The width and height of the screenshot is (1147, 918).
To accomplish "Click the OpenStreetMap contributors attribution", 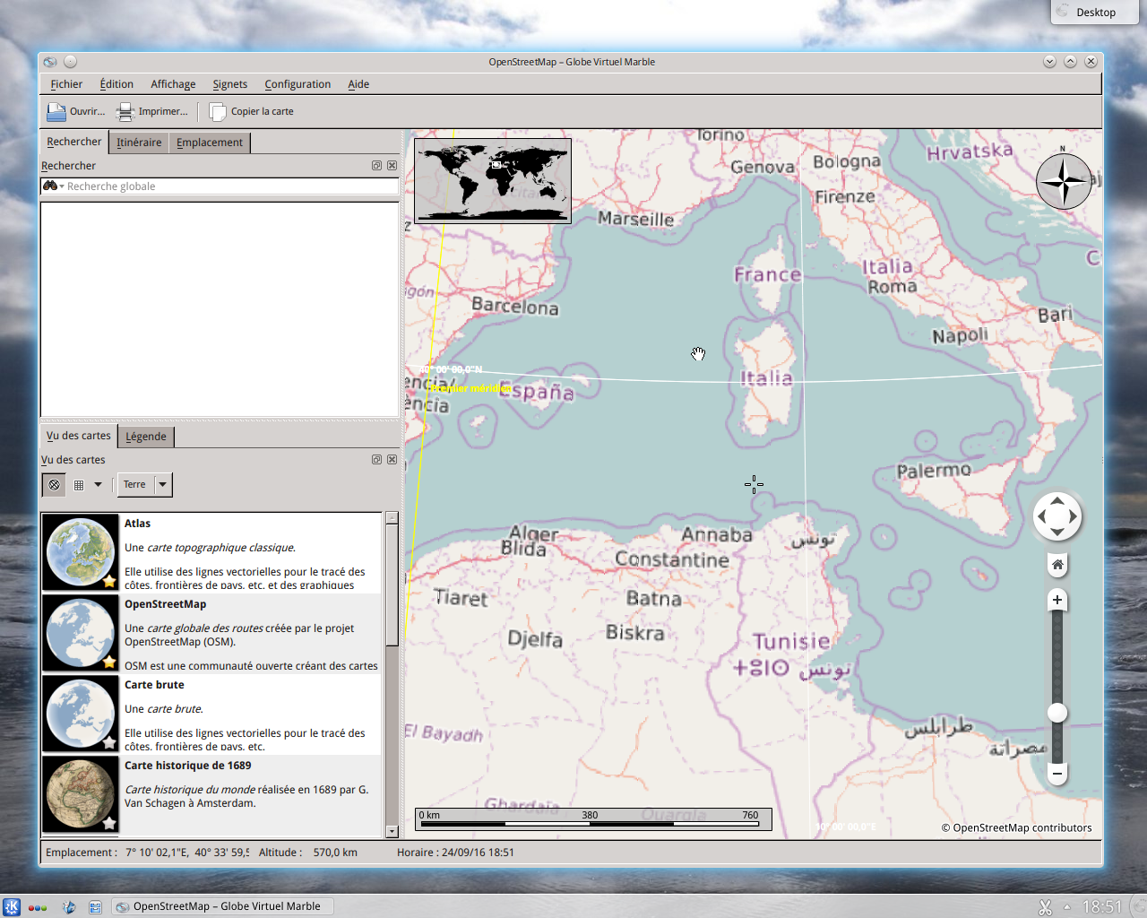I will tap(1017, 828).
